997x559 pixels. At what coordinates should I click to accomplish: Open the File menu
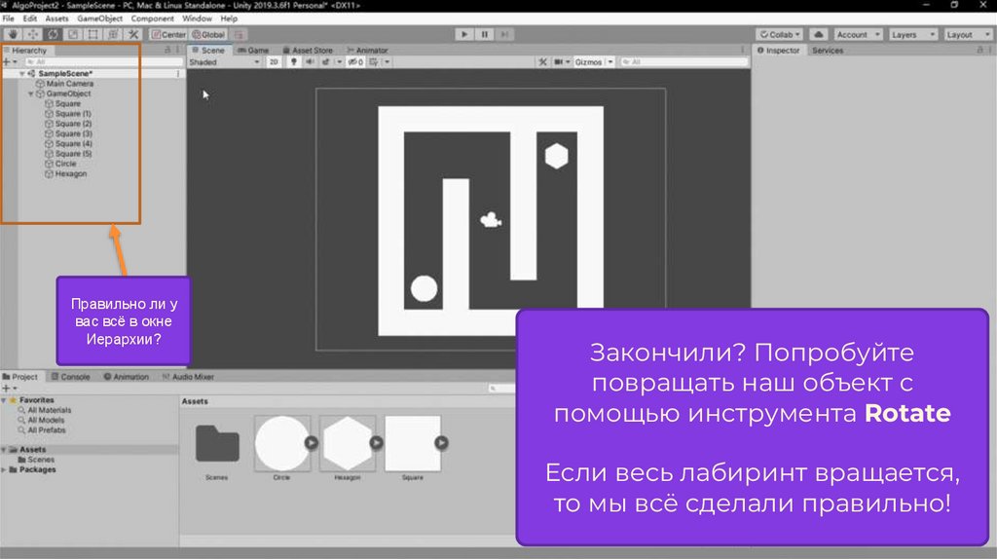[8, 19]
